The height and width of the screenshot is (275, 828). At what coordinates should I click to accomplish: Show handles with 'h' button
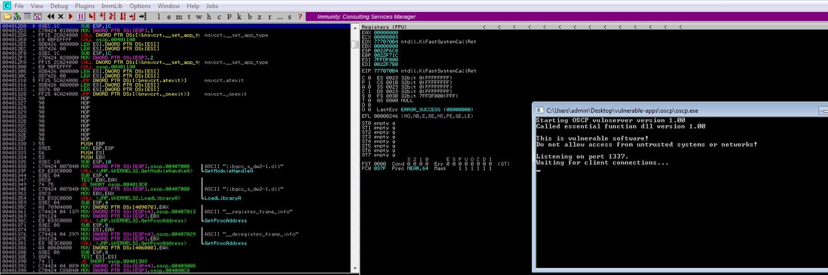pos(209,17)
